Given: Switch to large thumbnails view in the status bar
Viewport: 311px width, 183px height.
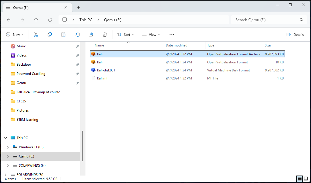Looking at the screenshot, I should 306,179.
